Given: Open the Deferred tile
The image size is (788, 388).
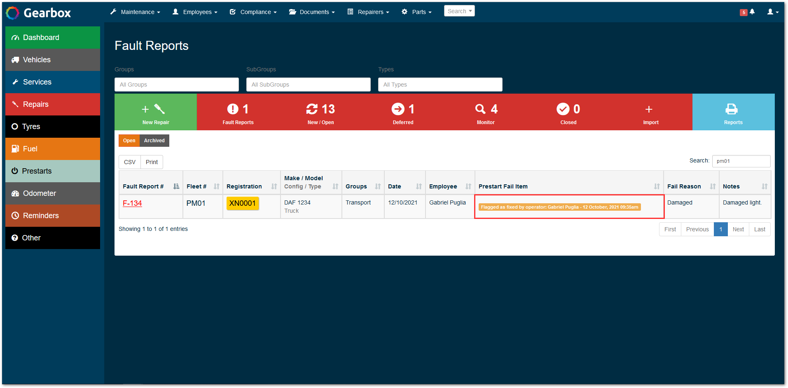Looking at the screenshot, I should tap(403, 112).
